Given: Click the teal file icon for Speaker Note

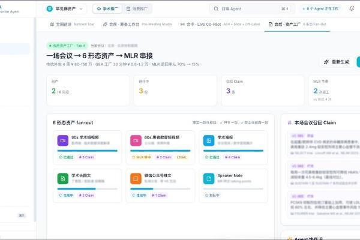Looking at the screenshot, I should pyautogui.click(x=209, y=179).
